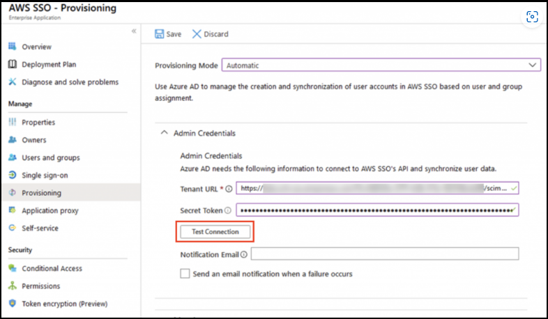Click the Secret Token info icon

[227, 210]
